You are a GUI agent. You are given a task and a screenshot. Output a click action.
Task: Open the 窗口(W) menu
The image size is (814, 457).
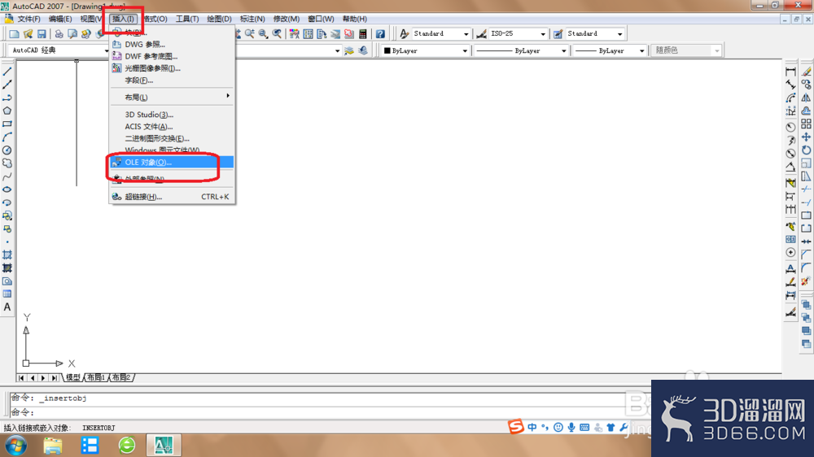tap(321, 19)
